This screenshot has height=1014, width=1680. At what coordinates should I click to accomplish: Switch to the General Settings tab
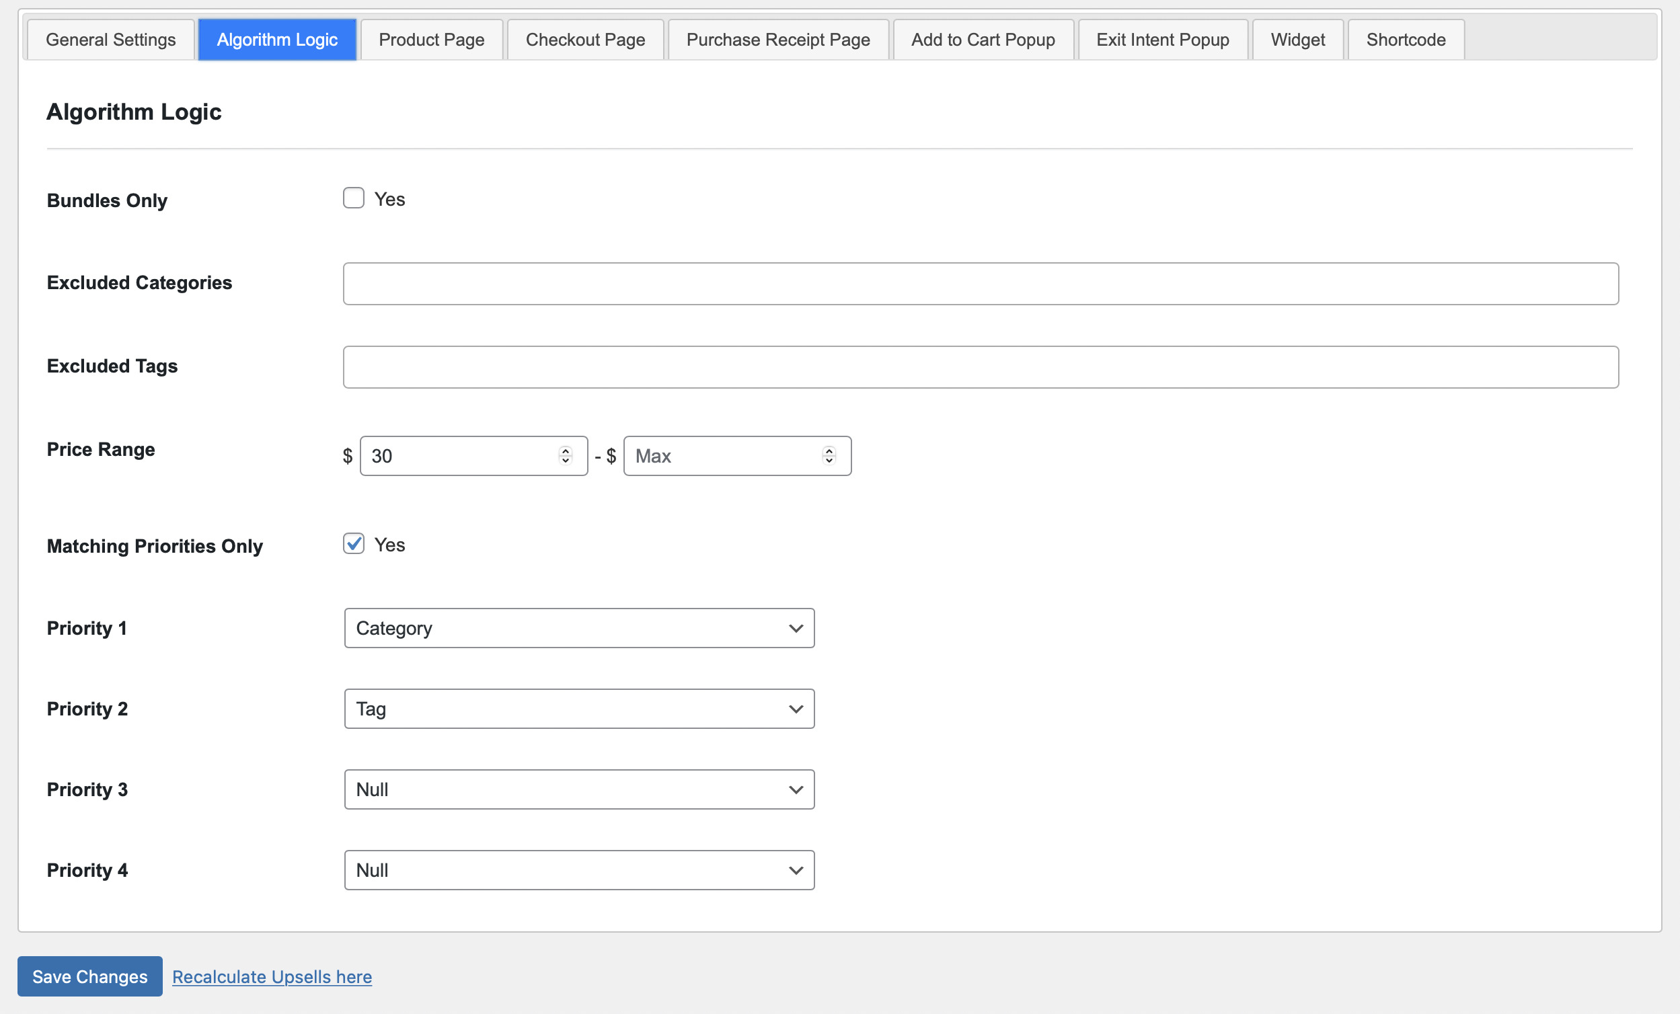(110, 40)
